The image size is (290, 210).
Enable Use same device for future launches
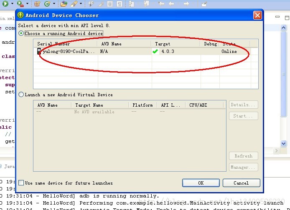coord(21,183)
